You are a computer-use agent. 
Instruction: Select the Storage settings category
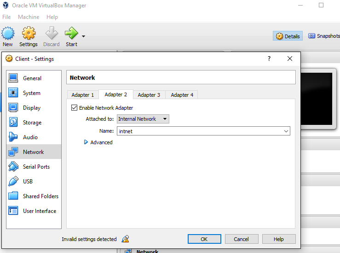point(34,123)
